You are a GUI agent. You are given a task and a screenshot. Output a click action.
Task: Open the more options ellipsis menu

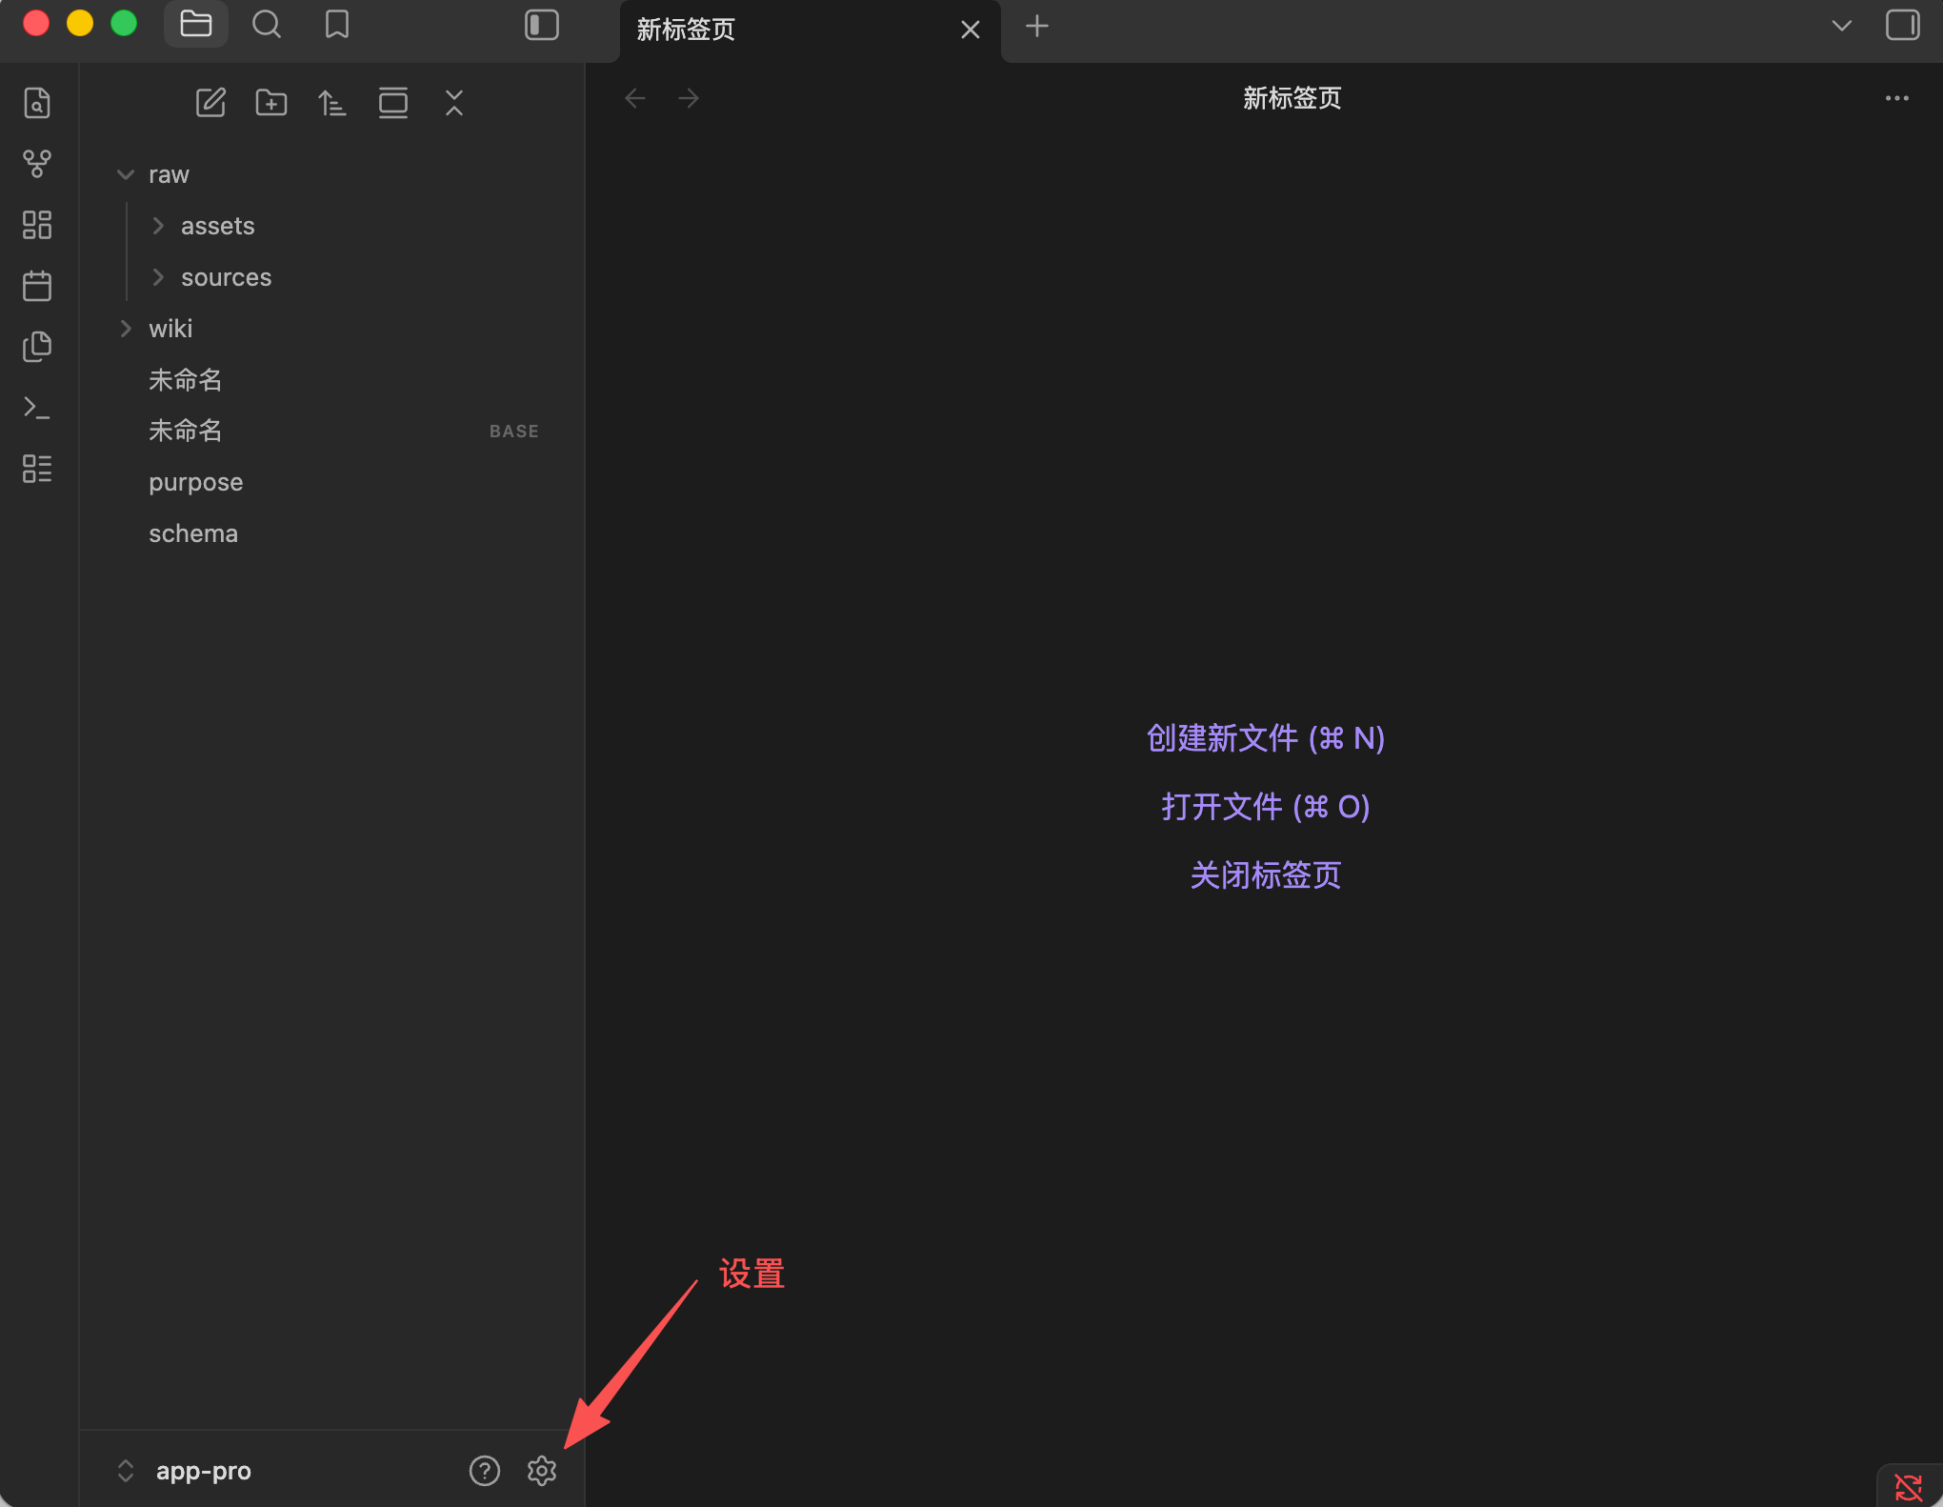coord(1896,98)
